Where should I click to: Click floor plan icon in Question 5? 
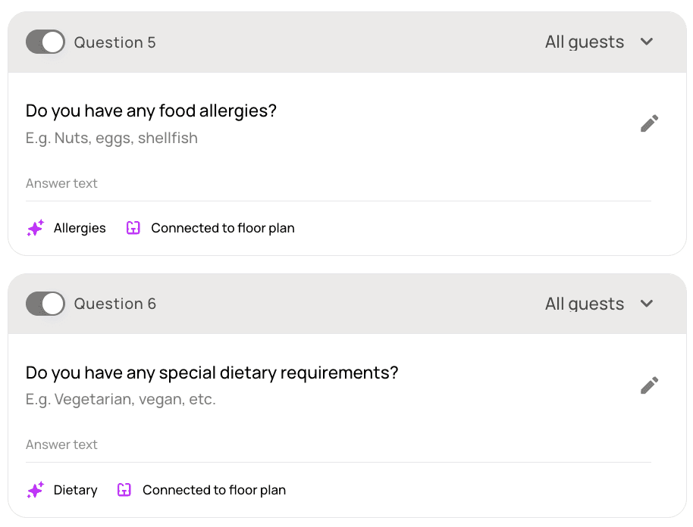(x=133, y=228)
